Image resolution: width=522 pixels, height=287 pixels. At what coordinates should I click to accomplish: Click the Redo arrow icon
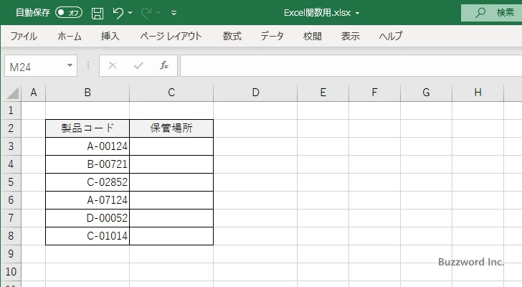tap(146, 13)
